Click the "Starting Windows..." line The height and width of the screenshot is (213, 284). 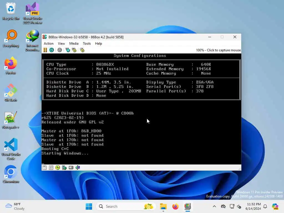(x=65, y=153)
